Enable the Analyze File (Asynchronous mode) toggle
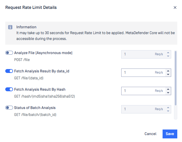The image size is (182, 142). pos(9,53)
